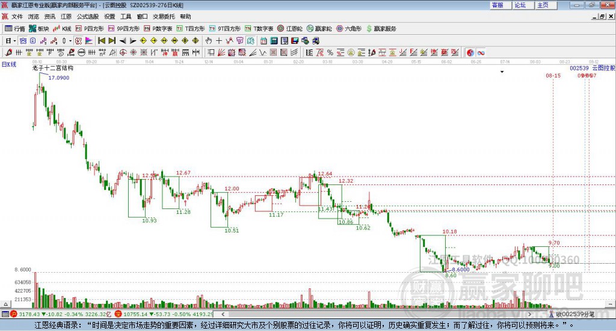Click the 沪 Shanghai index indicator
The height and width of the screenshot is (331, 616).
point(14,314)
